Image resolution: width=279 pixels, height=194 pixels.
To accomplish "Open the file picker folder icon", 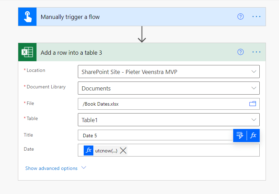I will tap(253, 104).
